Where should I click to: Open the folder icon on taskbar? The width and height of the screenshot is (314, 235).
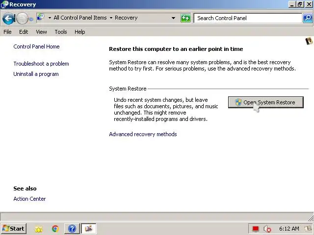pos(39,229)
